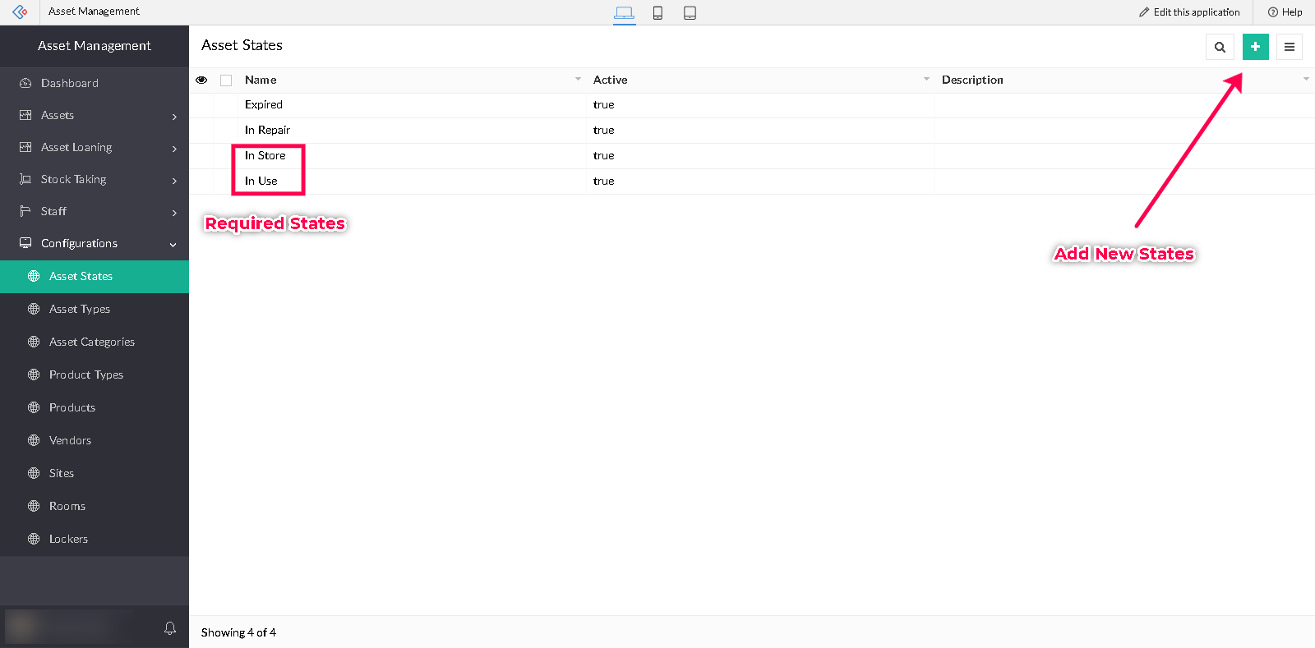
Task: Open Dashboard from the sidebar
Action: click(x=95, y=83)
